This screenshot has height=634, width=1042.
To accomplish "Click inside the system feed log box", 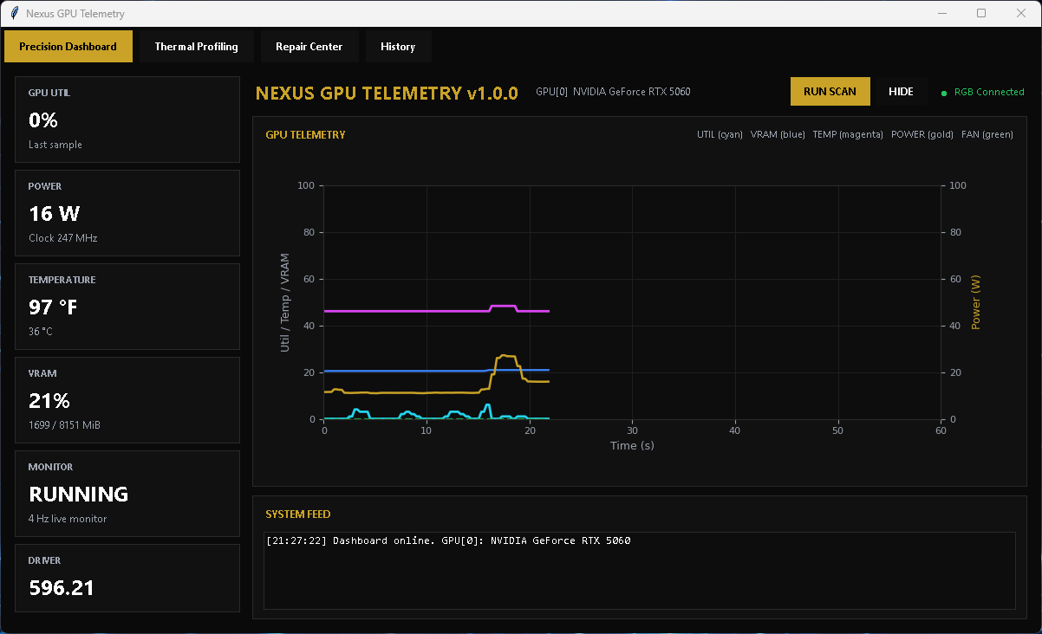I will tap(640, 571).
